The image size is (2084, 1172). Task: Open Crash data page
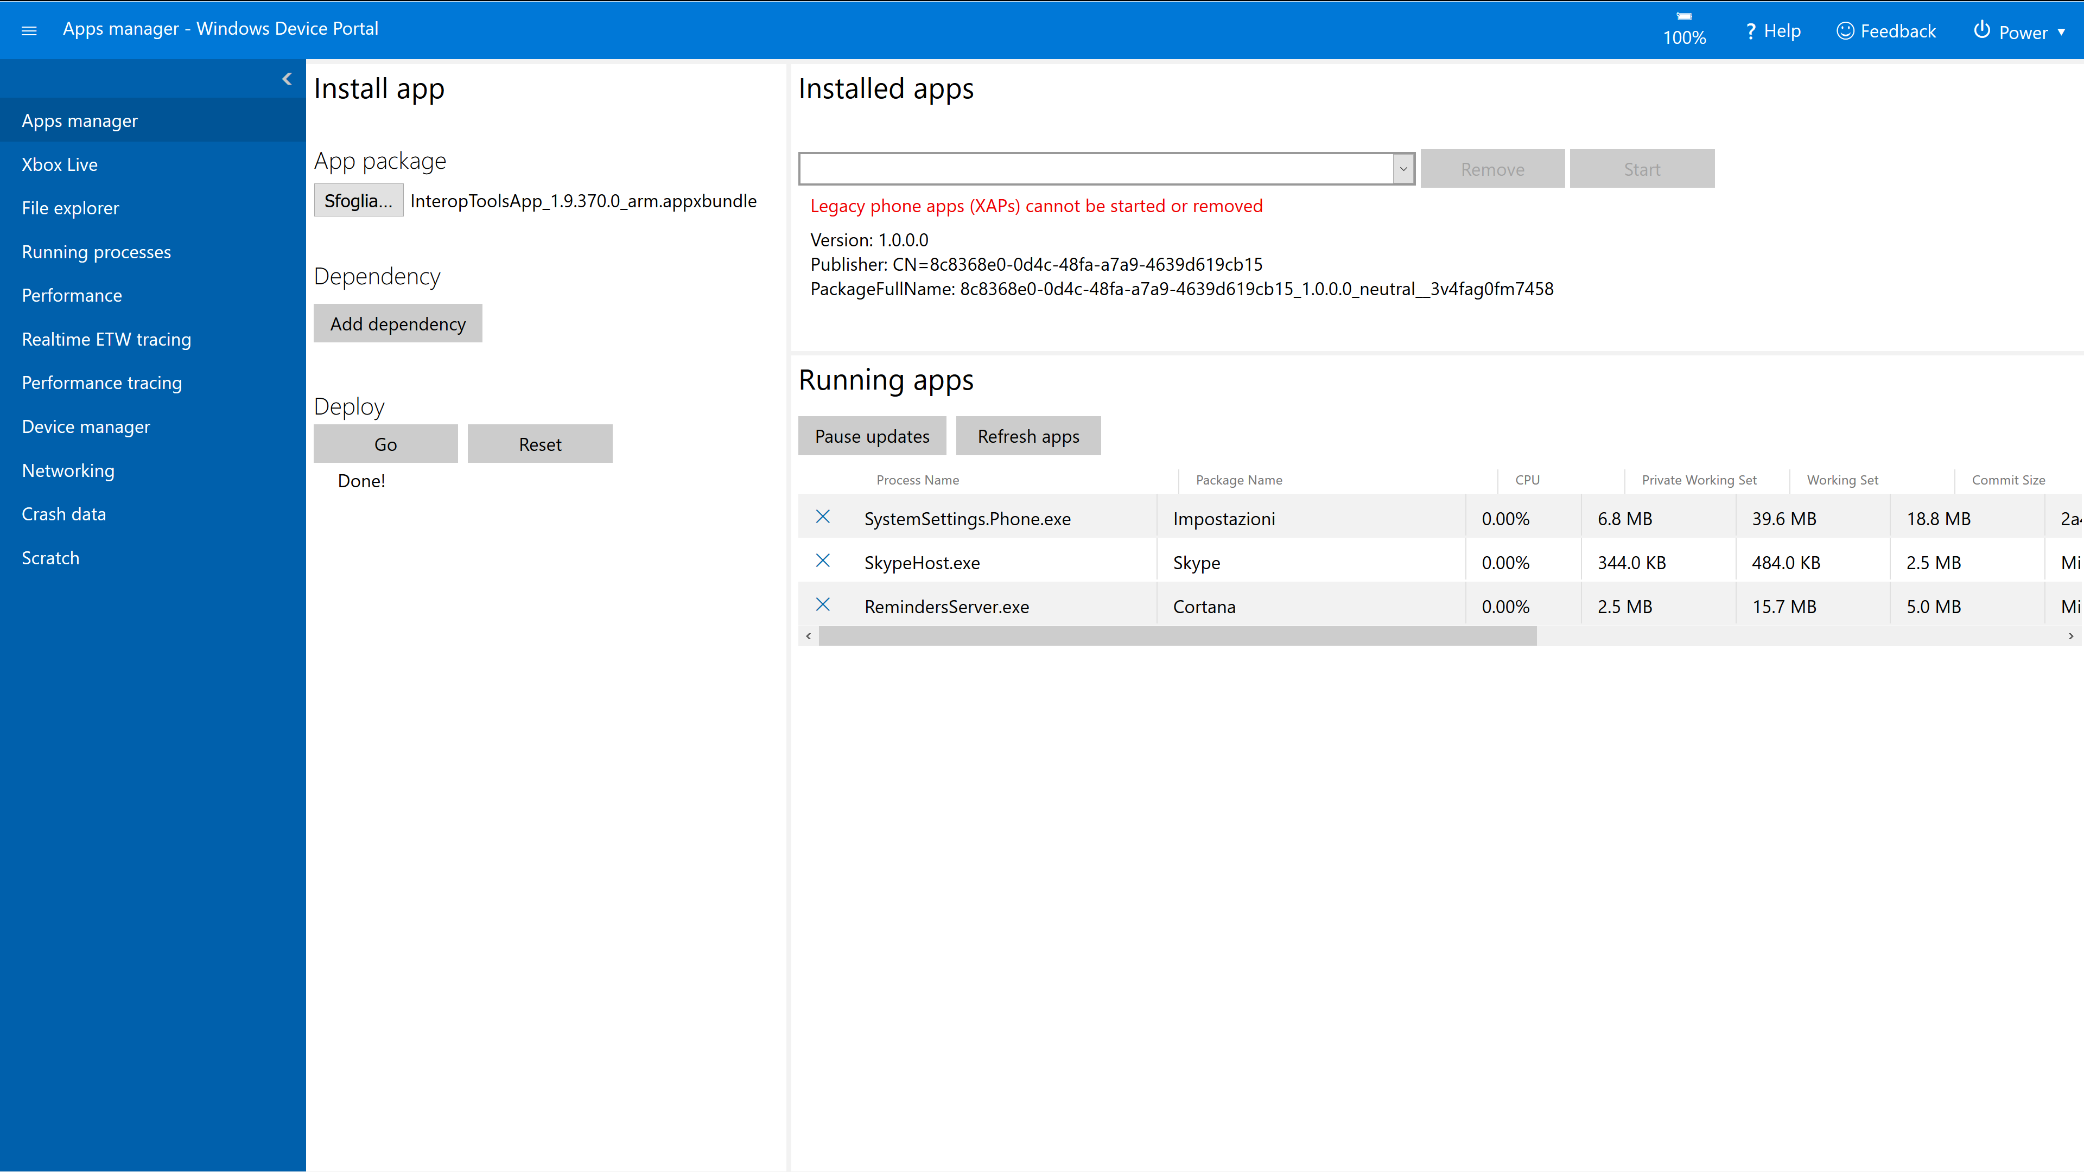[x=153, y=514]
